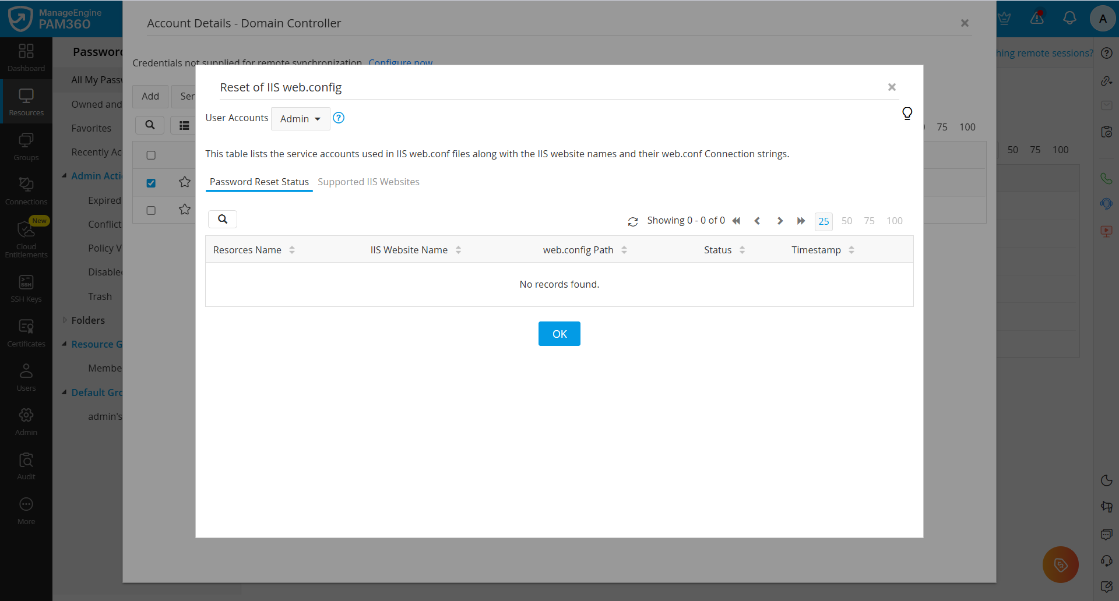1119x601 pixels.
Task: Open the Audit section
Action: (x=26, y=462)
